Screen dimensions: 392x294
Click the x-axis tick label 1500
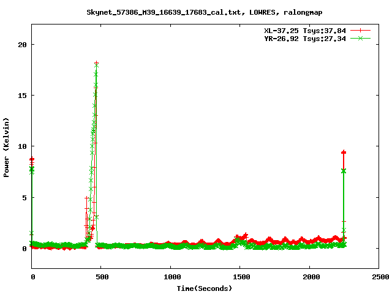tap(241, 277)
